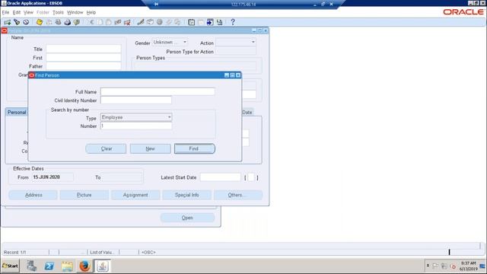Click the Clear Record toolbar icon
Image resolution: width=487 pixels, height=274 pixels.
[118, 22]
